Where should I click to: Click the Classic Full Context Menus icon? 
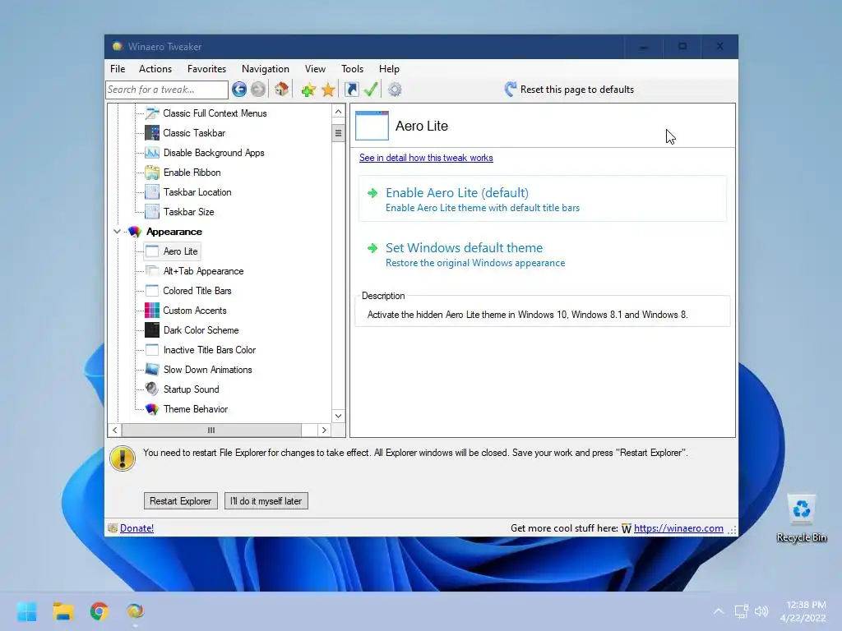pos(152,113)
